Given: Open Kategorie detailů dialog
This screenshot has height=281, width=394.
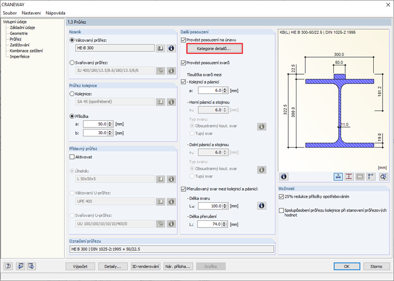Looking at the screenshot, I should click(x=215, y=49).
